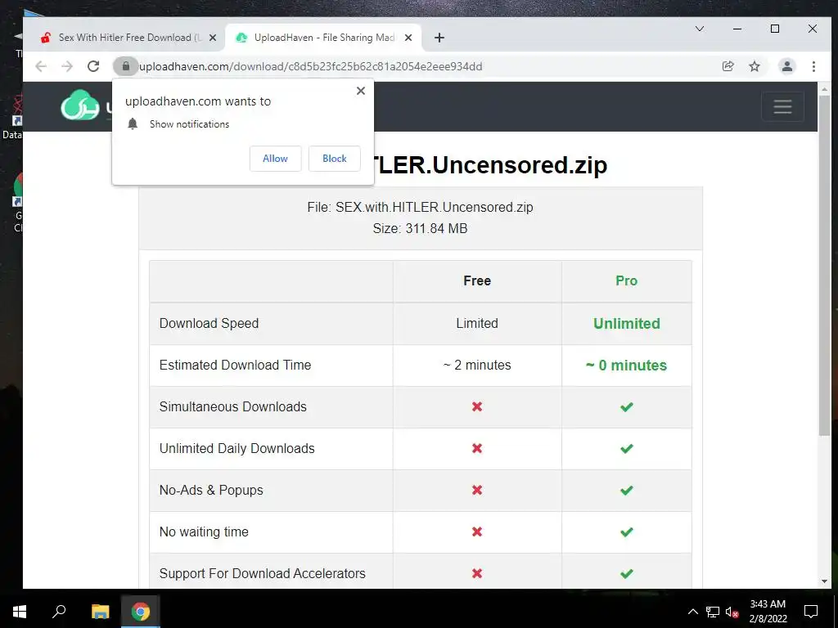Close the UploadHaven tab

pos(408,38)
